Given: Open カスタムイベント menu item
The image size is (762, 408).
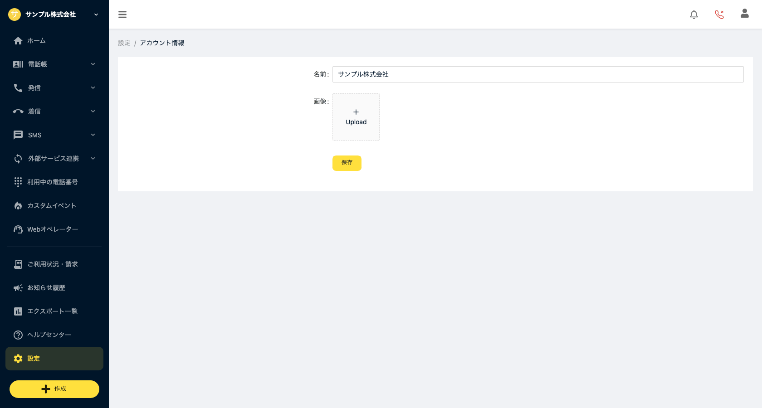Looking at the screenshot, I should pos(54,206).
